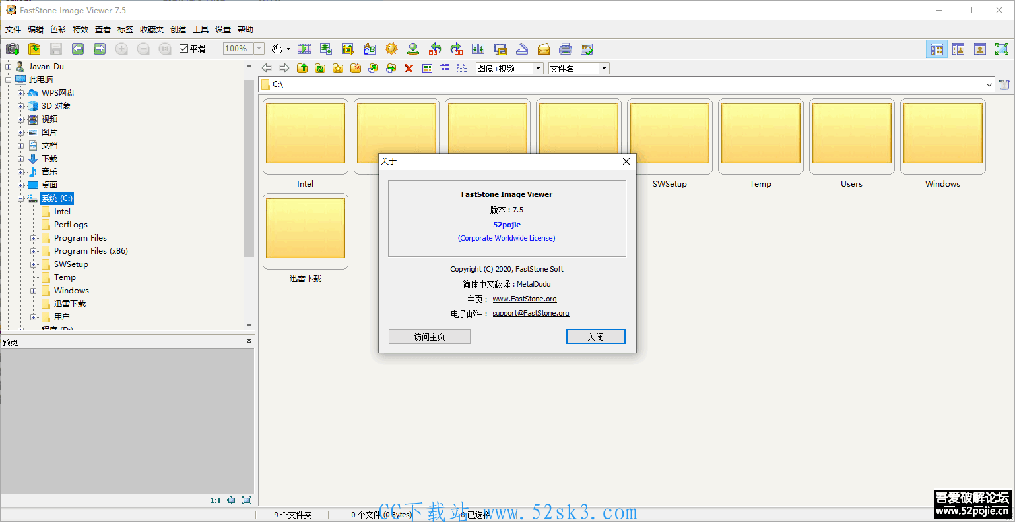Open the settings checklist icon
Image resolution: width=1015 pixels, height=522 pixels.
tap(587, 49)
